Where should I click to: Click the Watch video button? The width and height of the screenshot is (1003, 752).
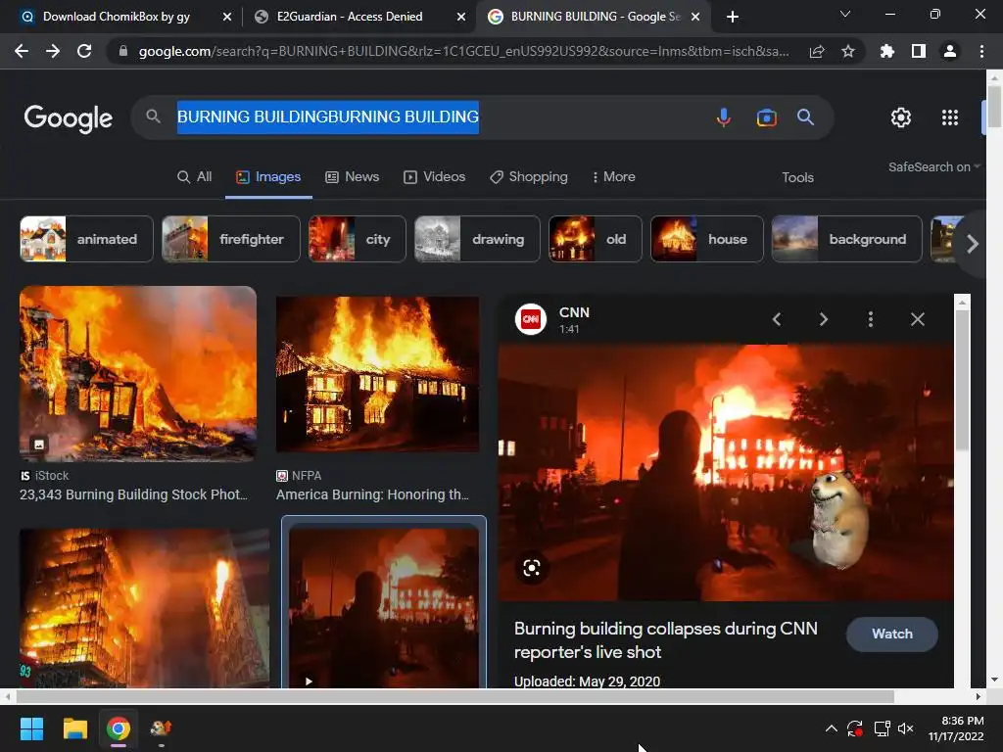click(x=891, y=634)
